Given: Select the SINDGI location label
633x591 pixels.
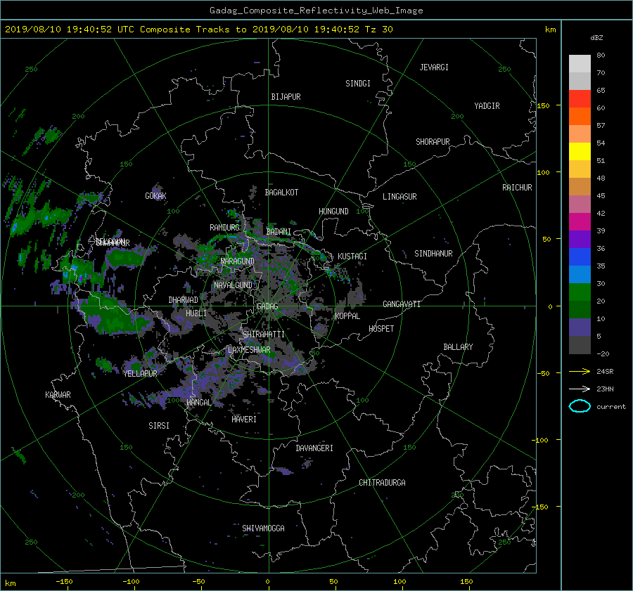Looking at the screenshot, I should [x=358, y=84].
